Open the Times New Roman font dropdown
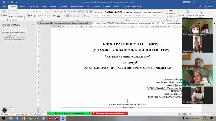The image size is (216, 121). (x=37, y=12)
